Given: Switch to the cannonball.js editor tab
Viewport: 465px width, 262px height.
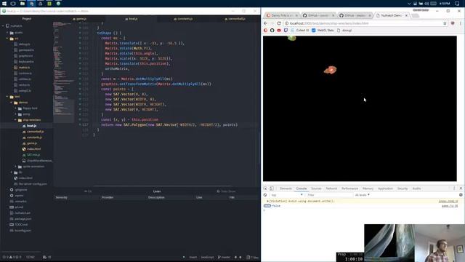Looking at the screenshot, I should (235, 19).
